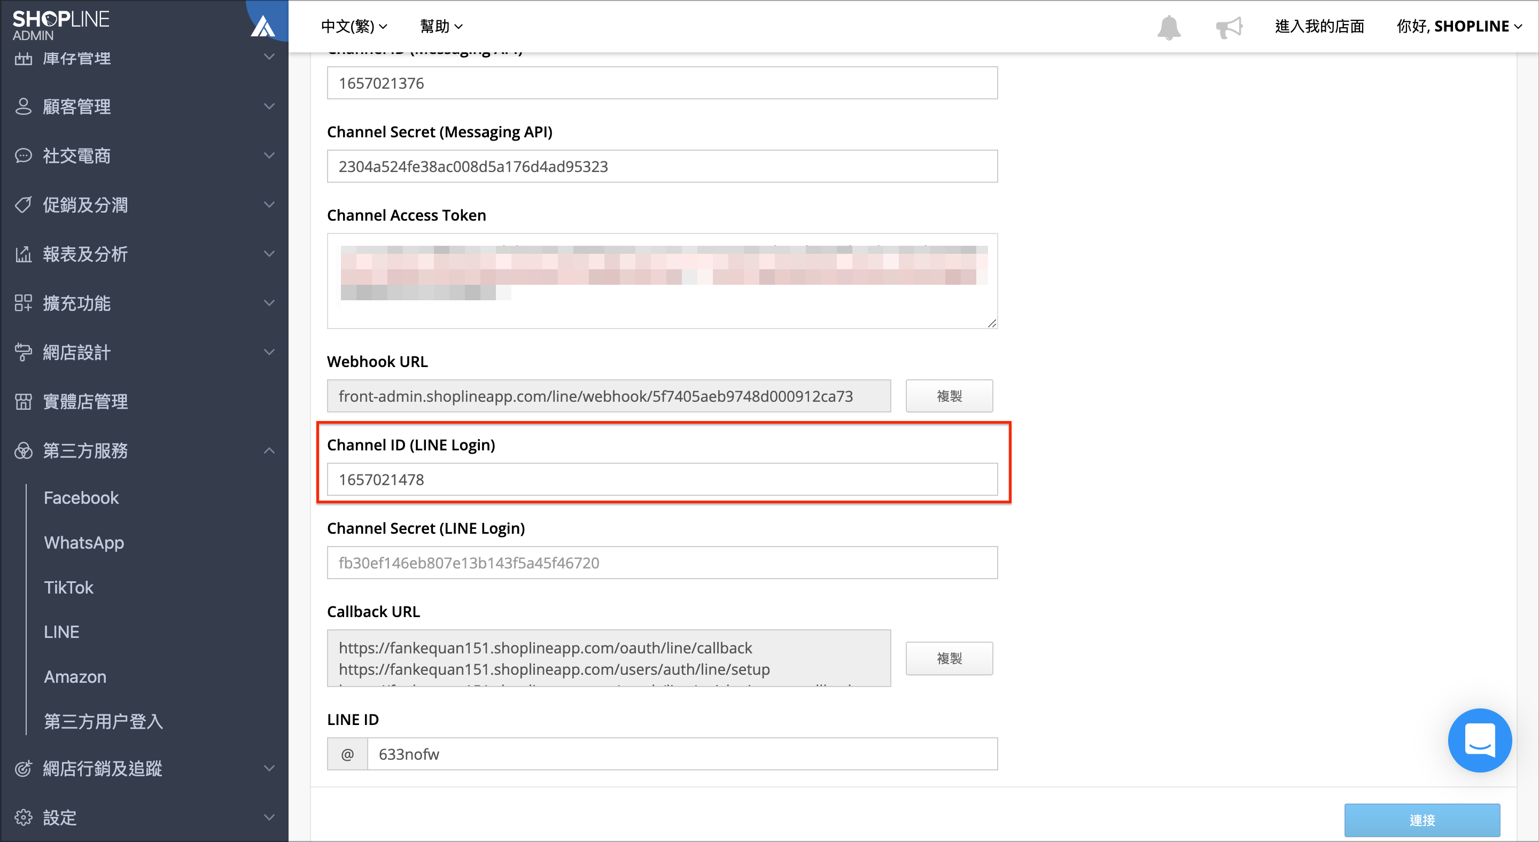Click the Channel ID (LINE Login) field

[662, 479]
